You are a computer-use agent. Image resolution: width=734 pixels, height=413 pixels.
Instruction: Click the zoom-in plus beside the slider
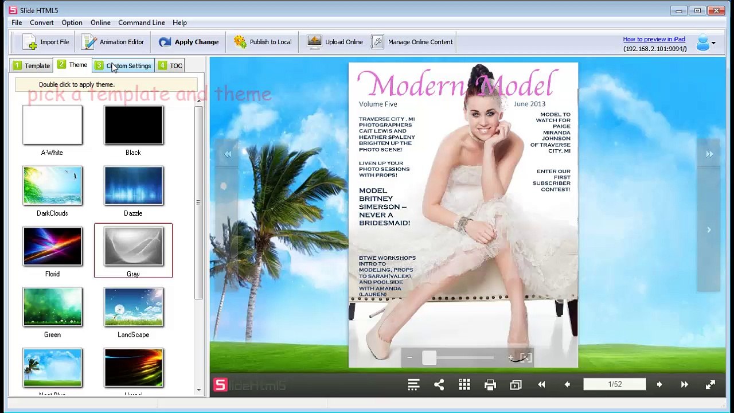510,358
